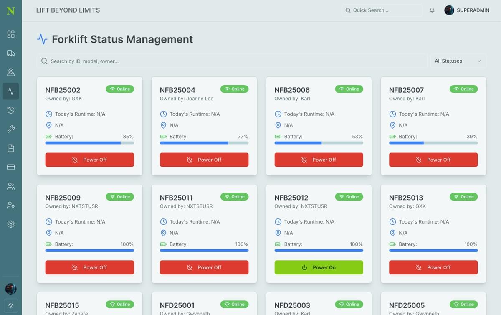The height and width of the screenshot is (315, 501).
Task: Power off forklift NFB25013
Action: 433,267
